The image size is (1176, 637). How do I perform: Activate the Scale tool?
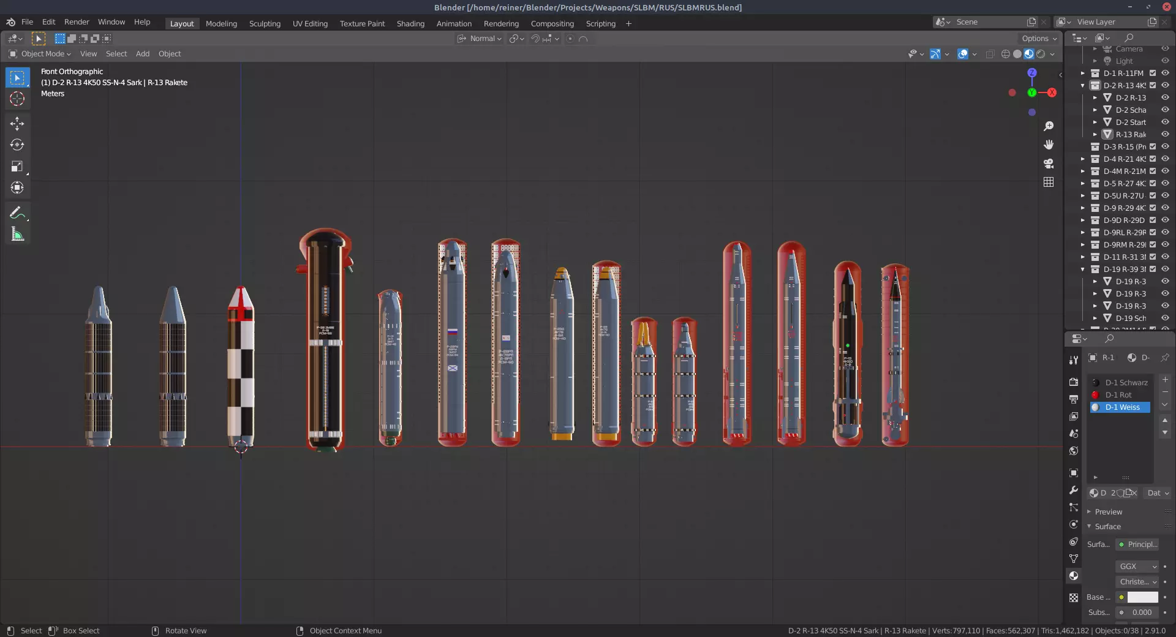pos(17,167)
